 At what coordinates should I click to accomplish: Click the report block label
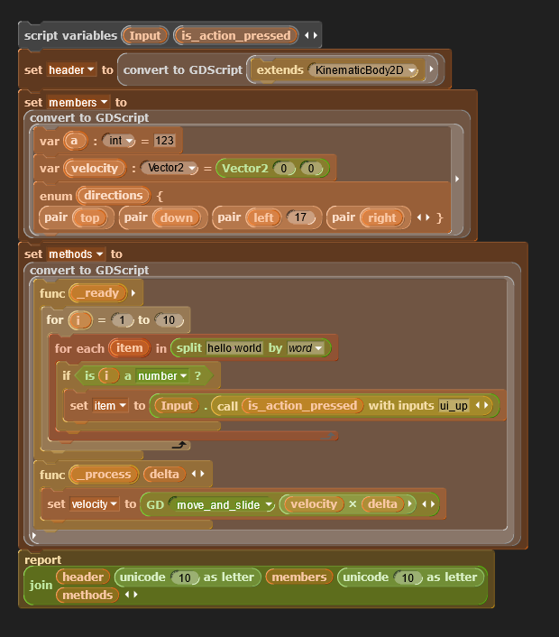(42, 559)
